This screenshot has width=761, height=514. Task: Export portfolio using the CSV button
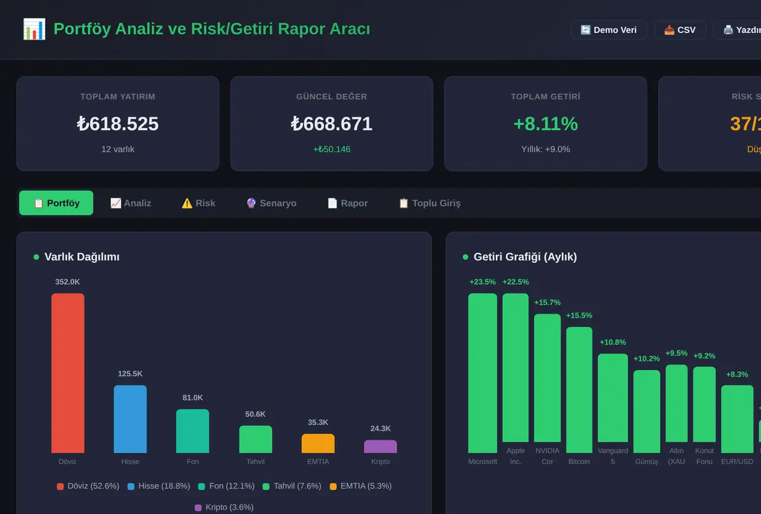680,30
